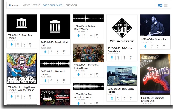
Task: Click the microphone icon under Telefunken Soundstage
Action: coord(112,58)
